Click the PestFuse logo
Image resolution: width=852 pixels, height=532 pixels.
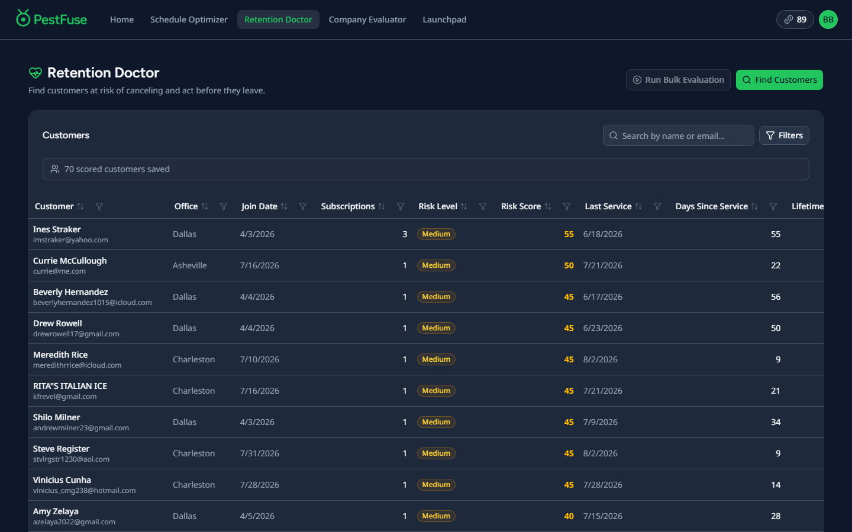[x=51, y=19]
